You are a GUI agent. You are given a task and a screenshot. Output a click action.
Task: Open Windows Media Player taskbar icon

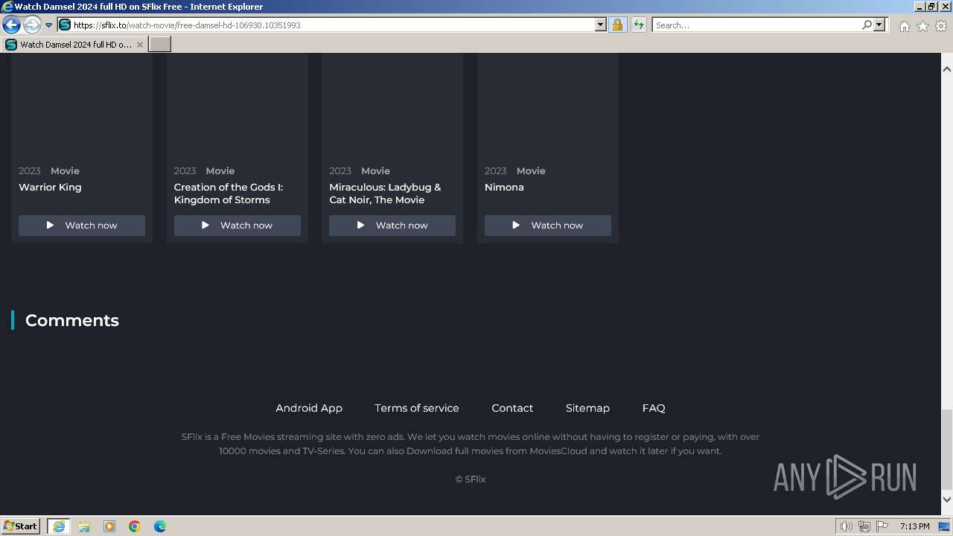click(109, 526)
